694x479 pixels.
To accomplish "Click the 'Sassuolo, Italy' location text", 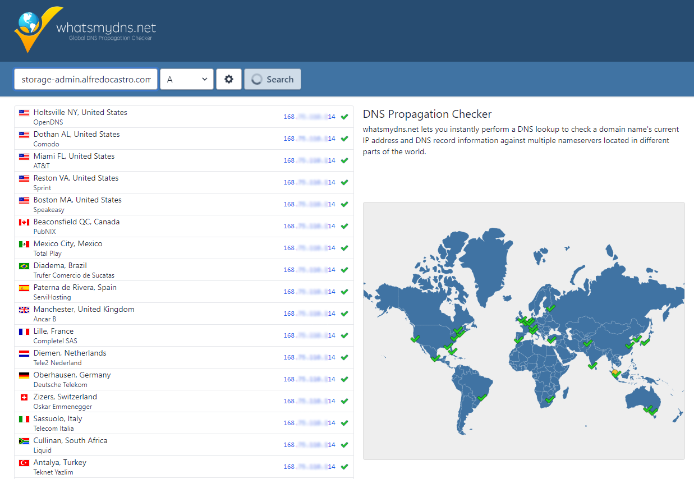I will (58, 418).
